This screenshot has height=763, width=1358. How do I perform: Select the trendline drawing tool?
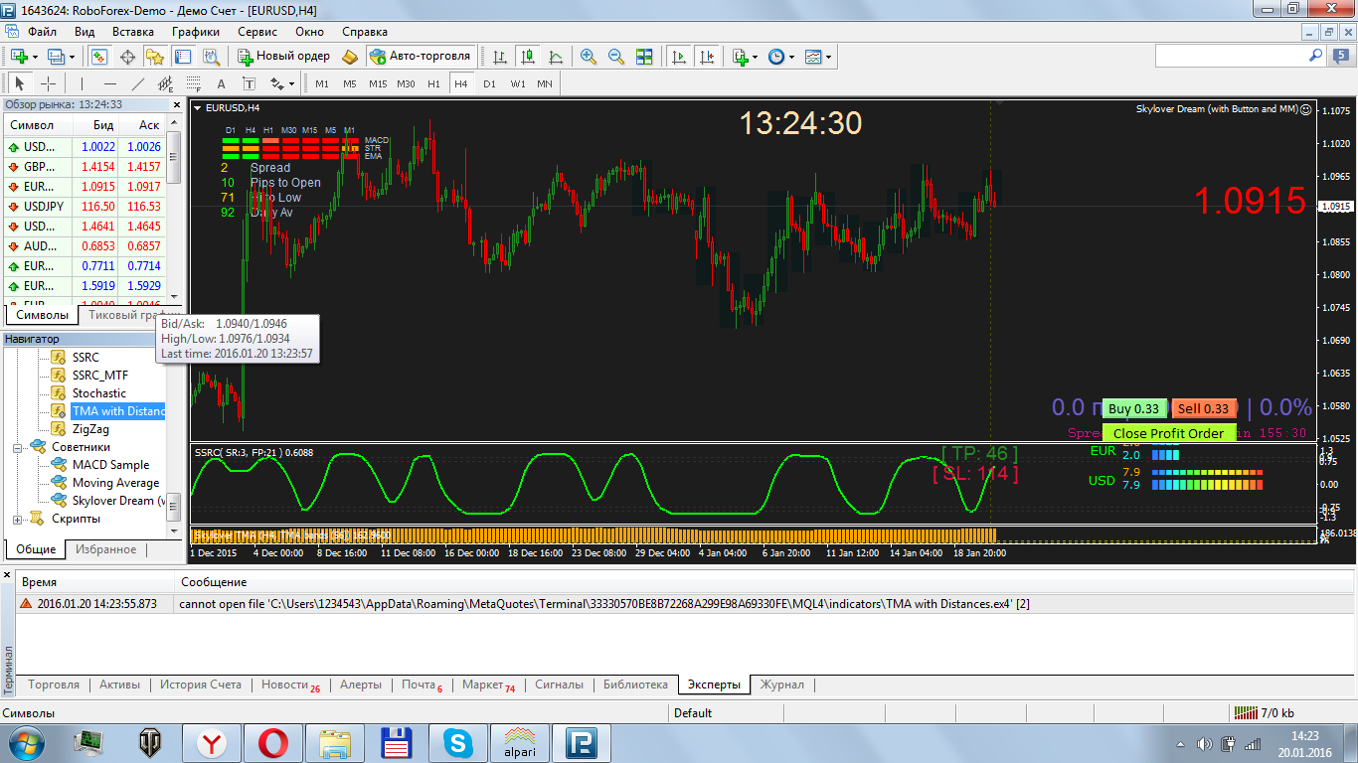pos(137,83)
